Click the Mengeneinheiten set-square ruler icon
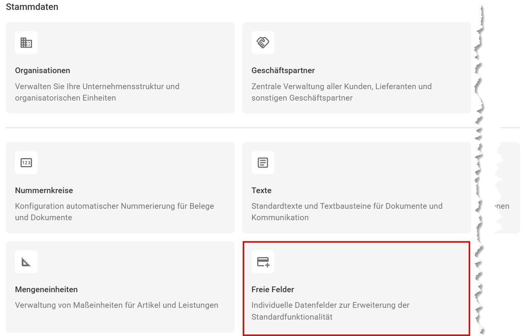This screenshot has height=336, width=522. tap(26, 262)
